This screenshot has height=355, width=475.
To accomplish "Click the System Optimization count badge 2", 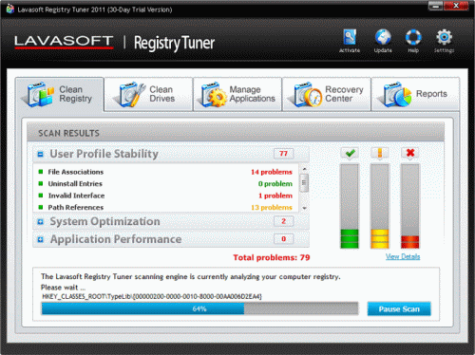I will (283, 221).
